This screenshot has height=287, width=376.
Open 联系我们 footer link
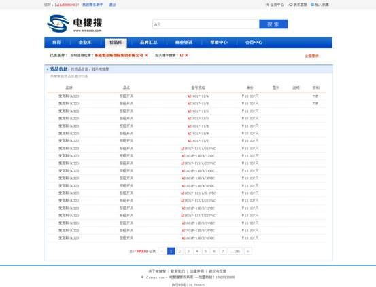(178, 271)
